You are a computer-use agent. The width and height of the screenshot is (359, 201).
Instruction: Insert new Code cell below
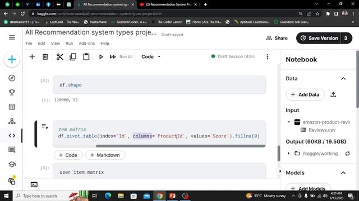[68, 155]
